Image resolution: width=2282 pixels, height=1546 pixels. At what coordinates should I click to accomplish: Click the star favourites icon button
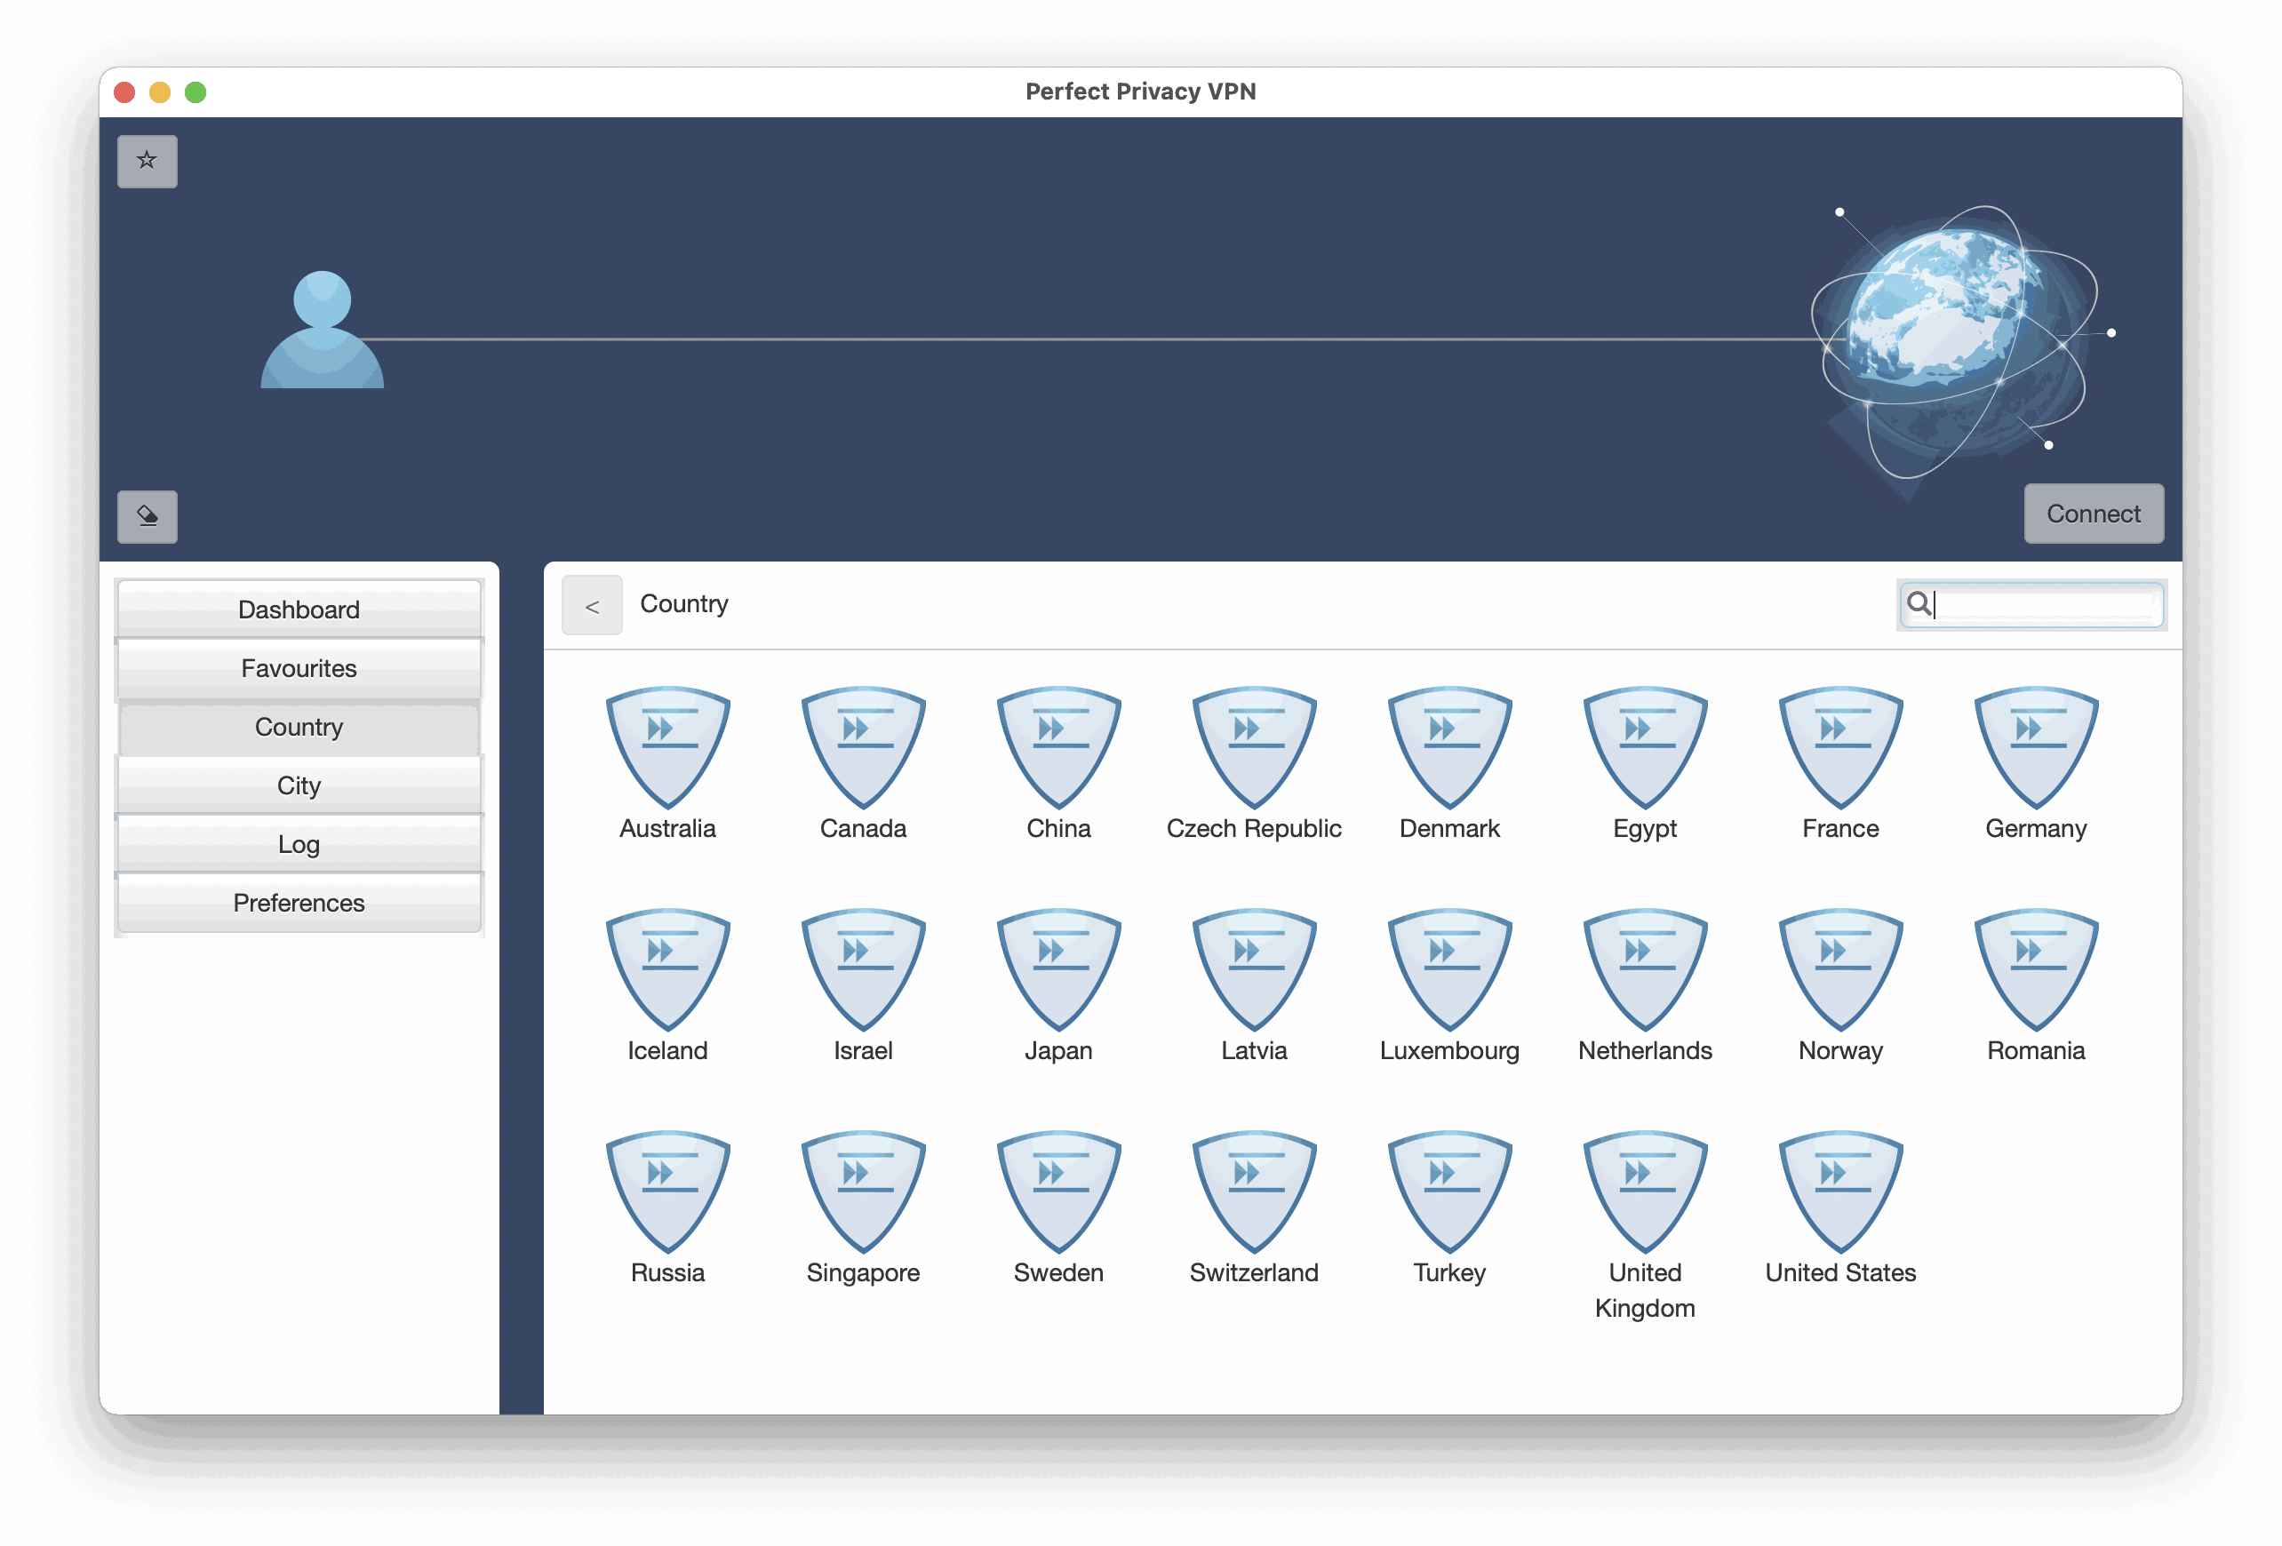tap(148, 161)
